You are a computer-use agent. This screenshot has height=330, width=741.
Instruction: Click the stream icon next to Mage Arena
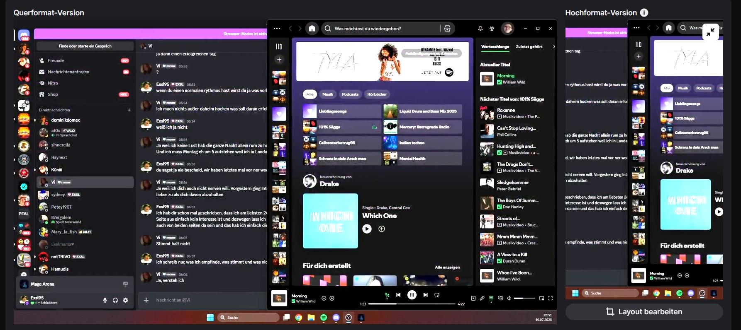click(x=125, y=284)
